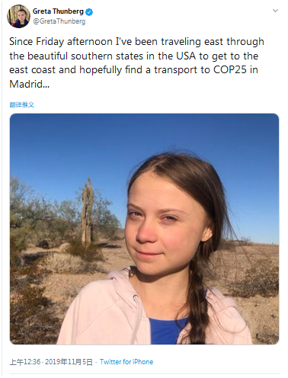Open Greta Thunberg's profile avatar
Viewport: 288px width, 378px height.
[x=19, y=16]
